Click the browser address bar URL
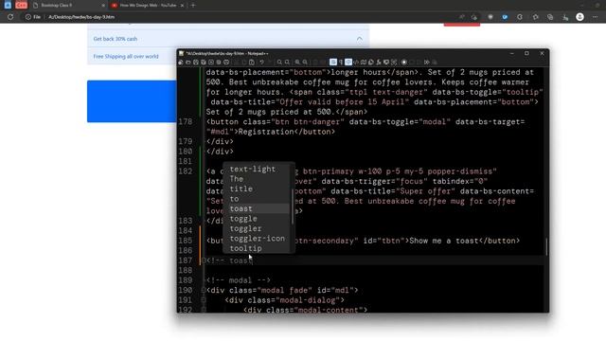The width and height of the screenshot is (606, 341). 81,17
